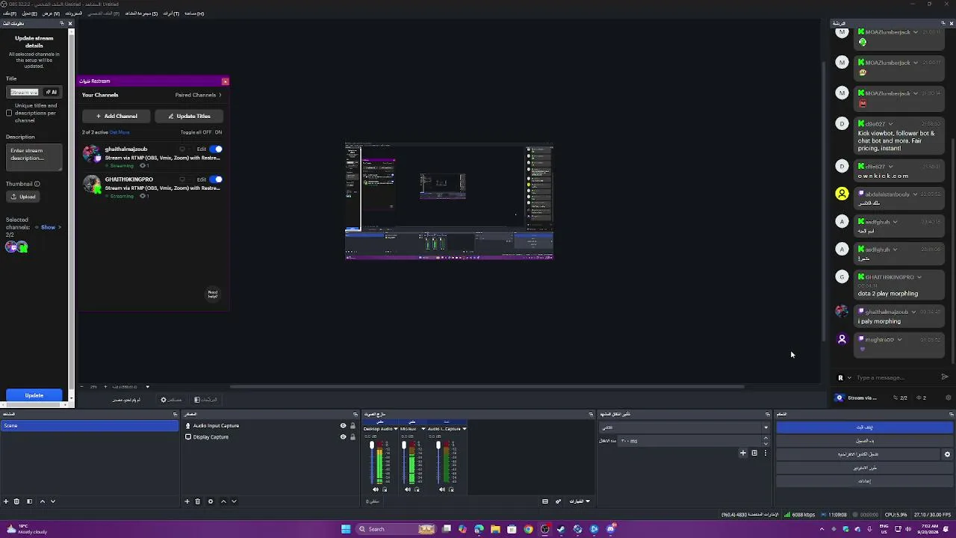Open virtual camera settings gear icon

click(x=947, y=454)
